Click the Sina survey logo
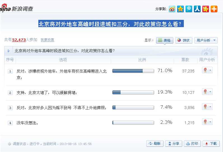 [x=17, y=8]
